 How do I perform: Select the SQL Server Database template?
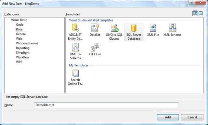(134, 32)
